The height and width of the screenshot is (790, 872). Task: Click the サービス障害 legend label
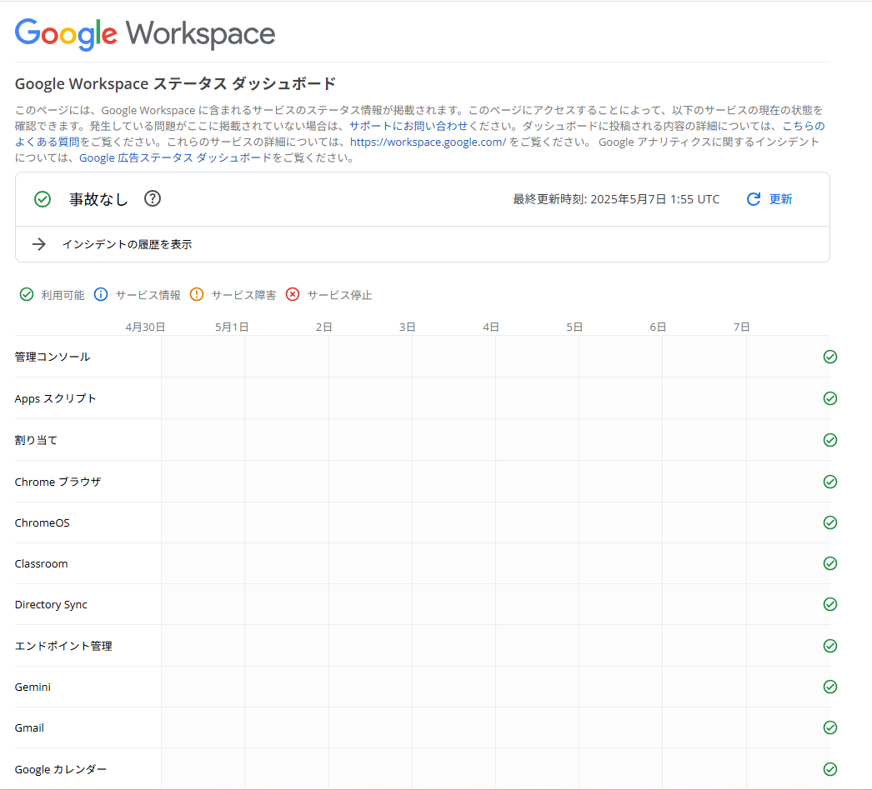pos(243,295)
